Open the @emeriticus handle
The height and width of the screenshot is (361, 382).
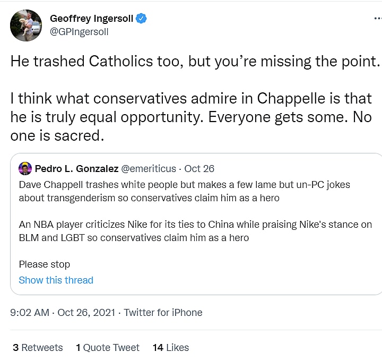(149, 169)
